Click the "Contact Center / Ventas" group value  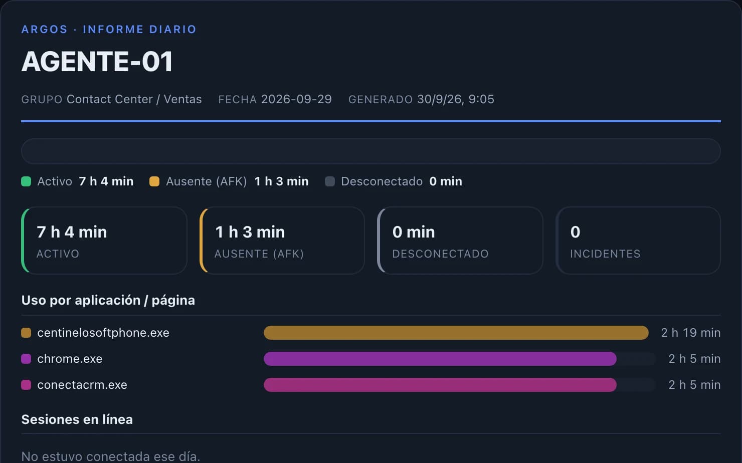[134, 99]
